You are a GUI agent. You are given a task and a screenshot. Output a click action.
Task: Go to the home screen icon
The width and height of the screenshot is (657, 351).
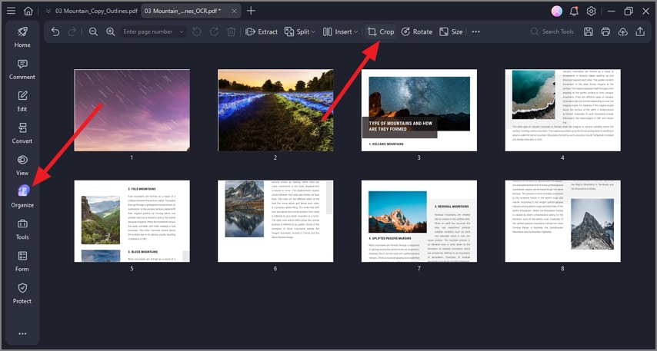[28, 11]
